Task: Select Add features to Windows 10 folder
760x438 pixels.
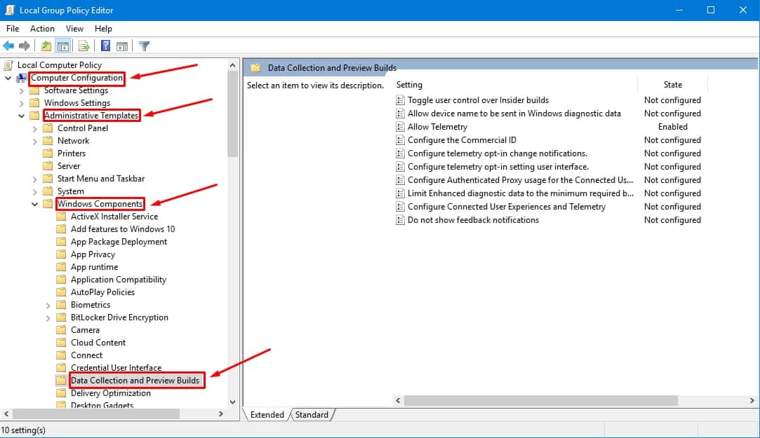Action: 123,229
